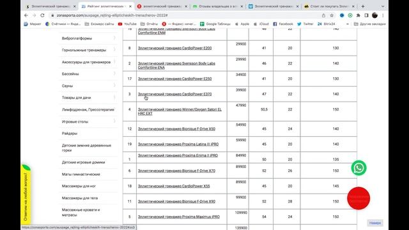Expand Аксессуары для тренажеров arrow
The width and height of the screenshot is (409, 230).
point(114,62)
